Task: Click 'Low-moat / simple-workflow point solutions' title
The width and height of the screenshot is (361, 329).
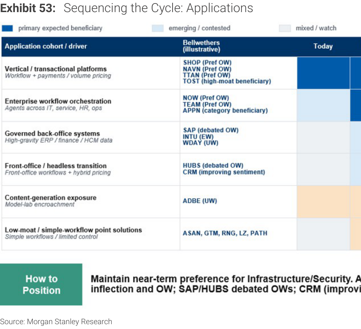Action: click(73, 230)
